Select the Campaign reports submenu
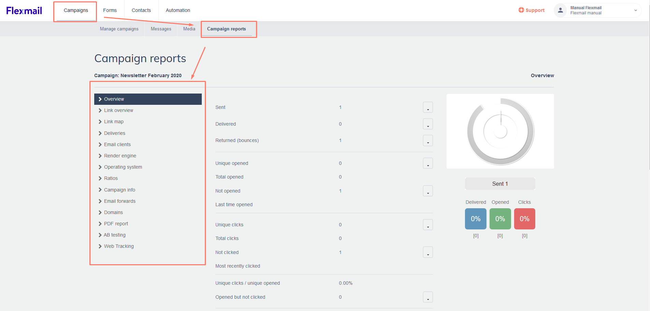 226,29
